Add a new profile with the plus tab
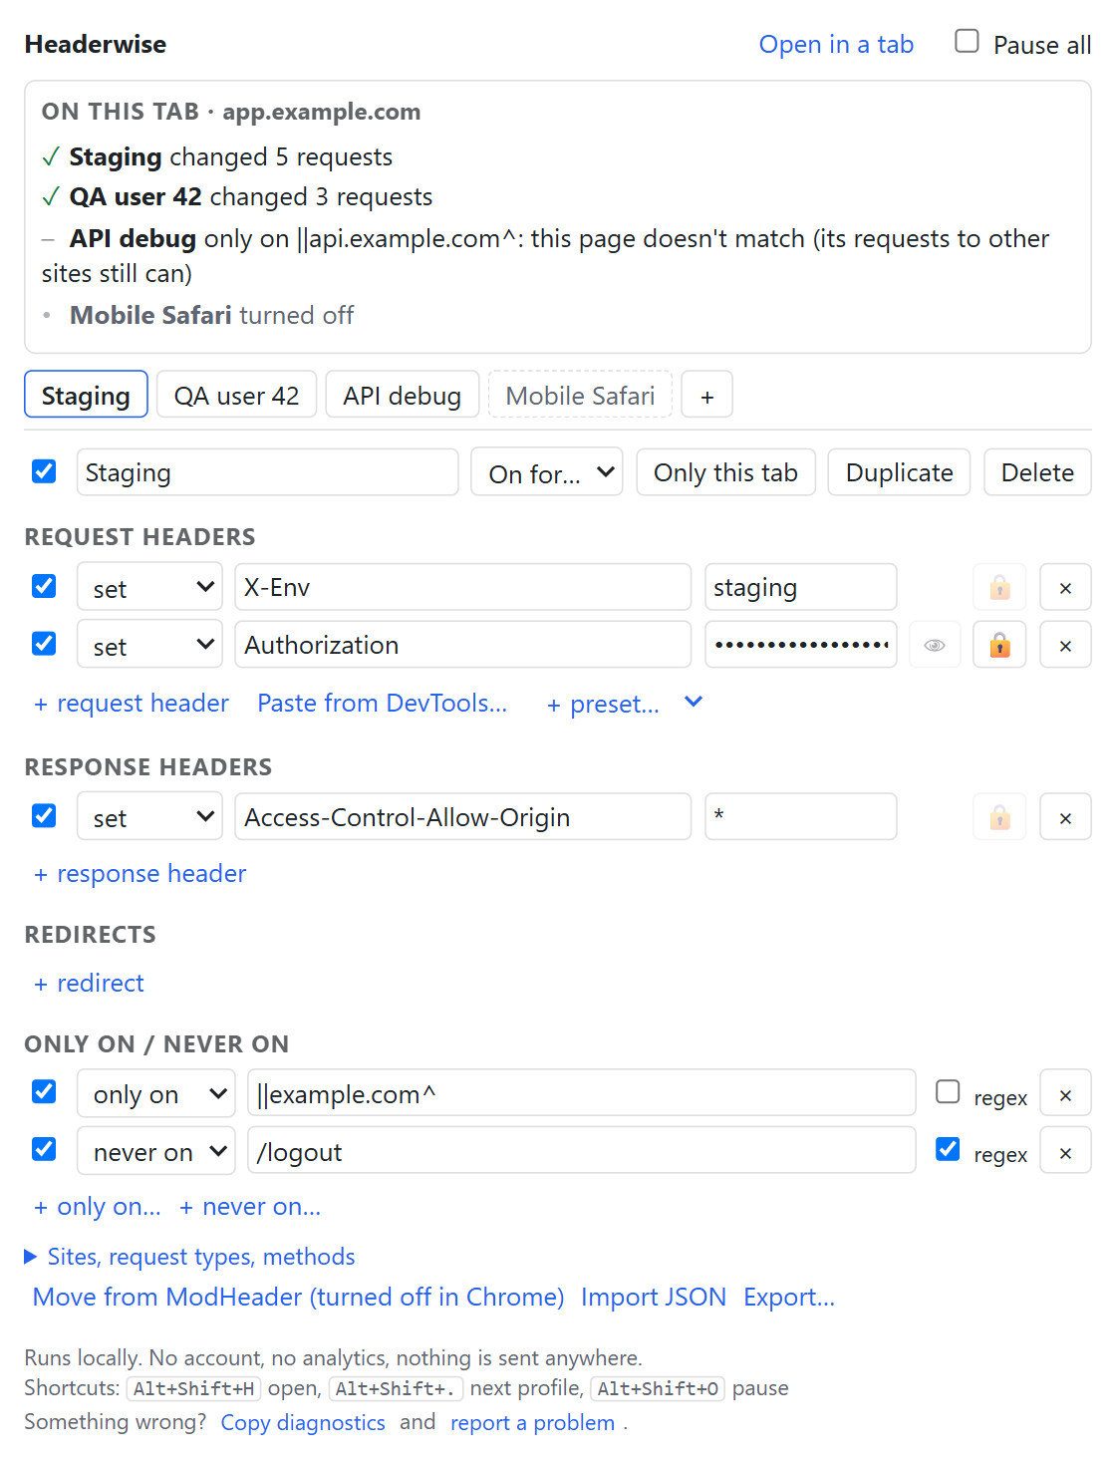Image resolution: width=1116 pixels, height=1461 pixels. (706, 396)
